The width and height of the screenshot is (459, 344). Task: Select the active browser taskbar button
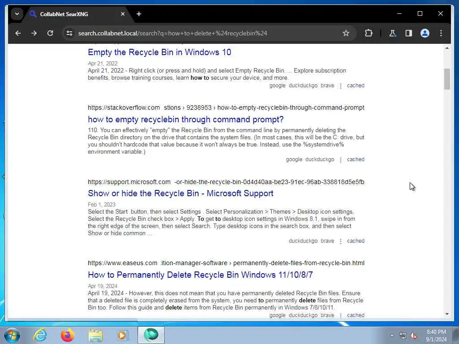tap(151, 335)
